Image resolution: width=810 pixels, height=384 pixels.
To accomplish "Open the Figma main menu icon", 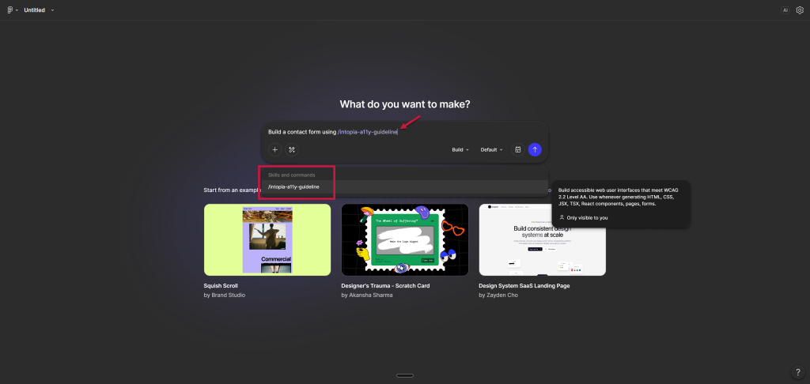I will click(9, 9).
